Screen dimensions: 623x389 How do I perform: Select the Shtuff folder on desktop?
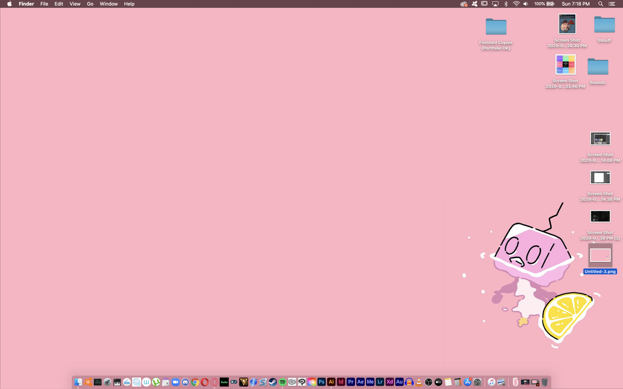click(604, 24)
